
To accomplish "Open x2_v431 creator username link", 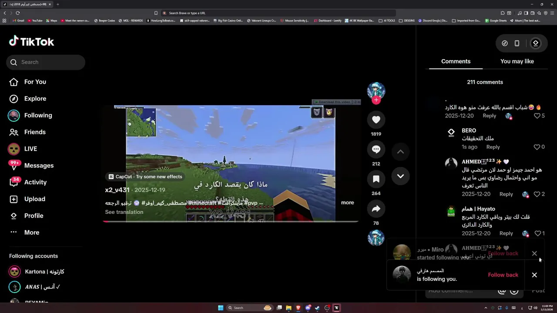I will coord(117,190).
